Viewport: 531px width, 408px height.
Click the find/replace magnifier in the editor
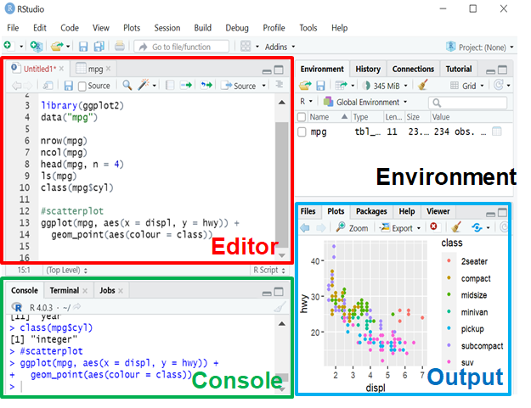[x=127, y=86]
